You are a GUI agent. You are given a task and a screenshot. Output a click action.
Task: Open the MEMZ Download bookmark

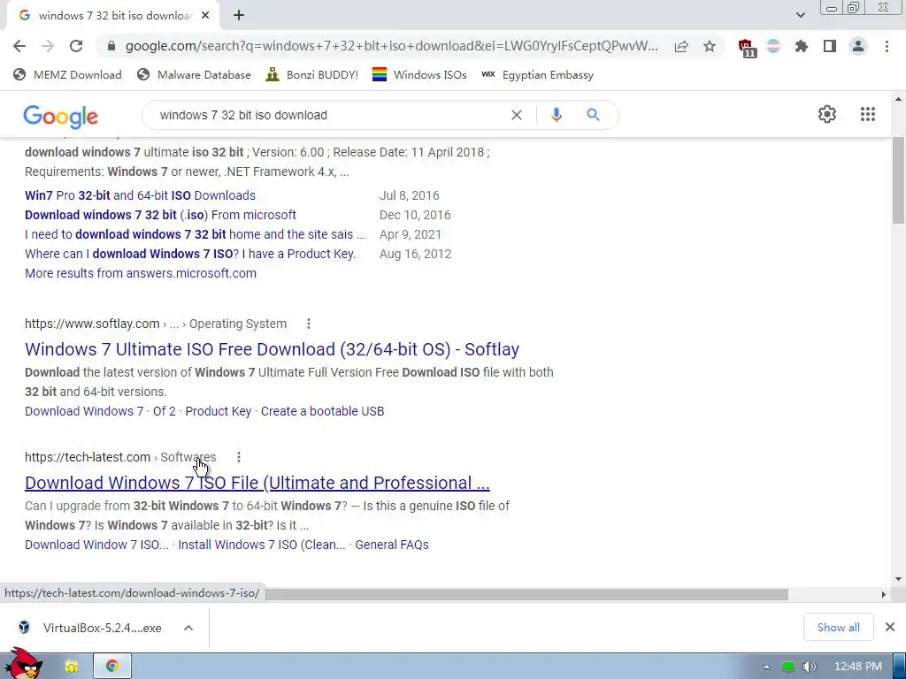(x=67, y=75)
